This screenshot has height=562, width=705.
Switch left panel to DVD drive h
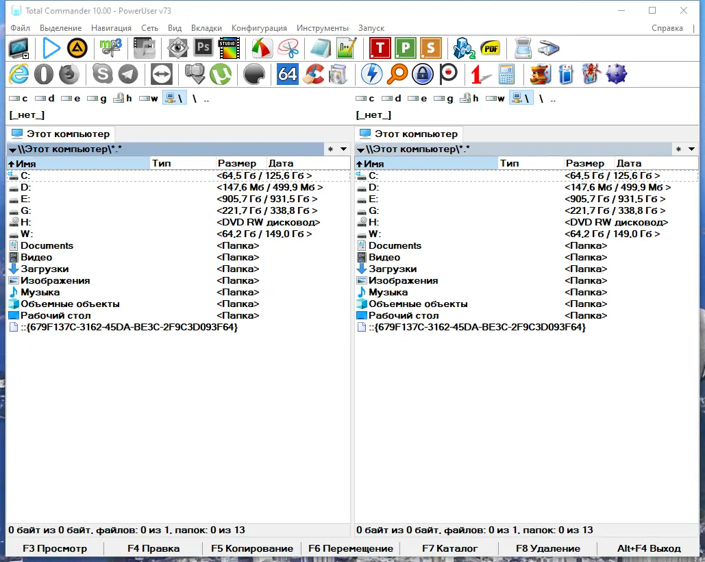(123, 99)
